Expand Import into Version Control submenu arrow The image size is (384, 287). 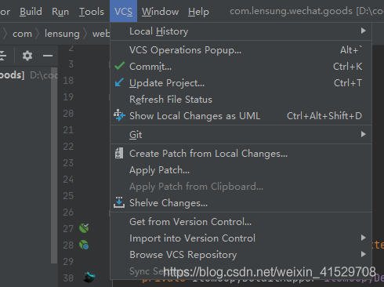click(x=363, y=238)
